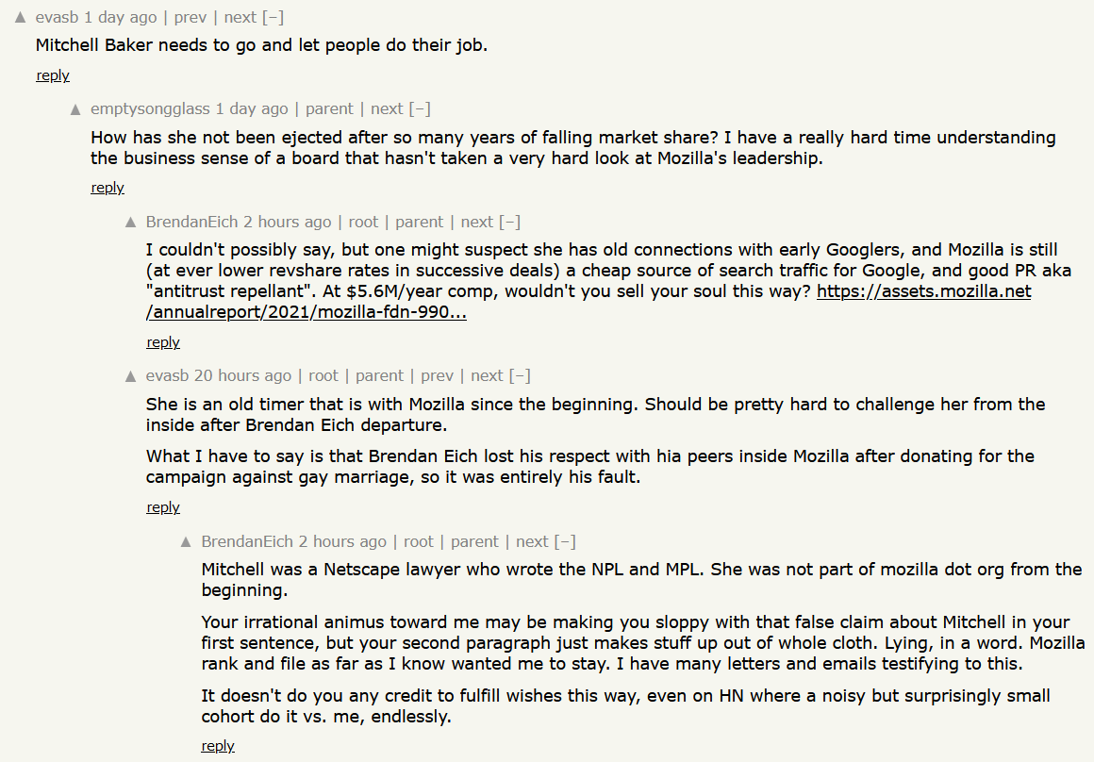Open BrendanEich profile on the first comment

pos(191,222)
